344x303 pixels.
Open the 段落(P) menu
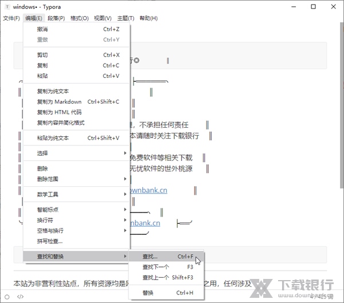pyautogui.click(x=56, y=18)
